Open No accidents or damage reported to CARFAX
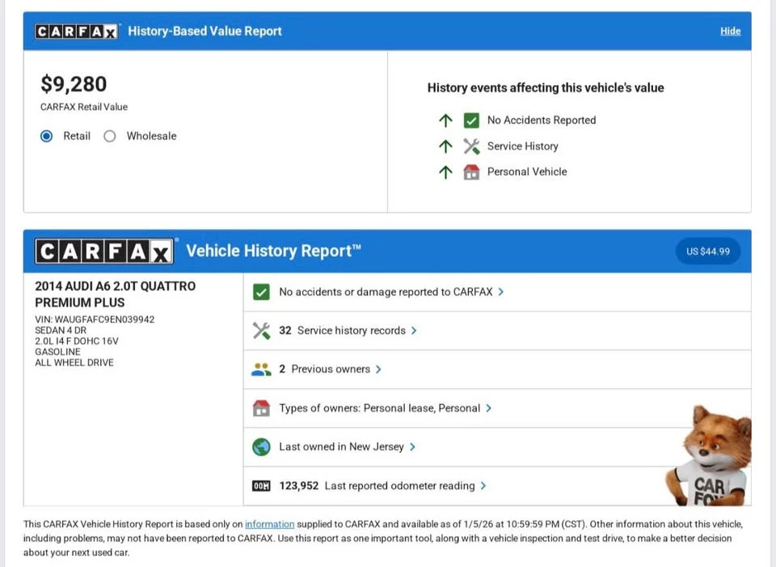The width and height of the screenshot is (776, 567). [497, 292]
